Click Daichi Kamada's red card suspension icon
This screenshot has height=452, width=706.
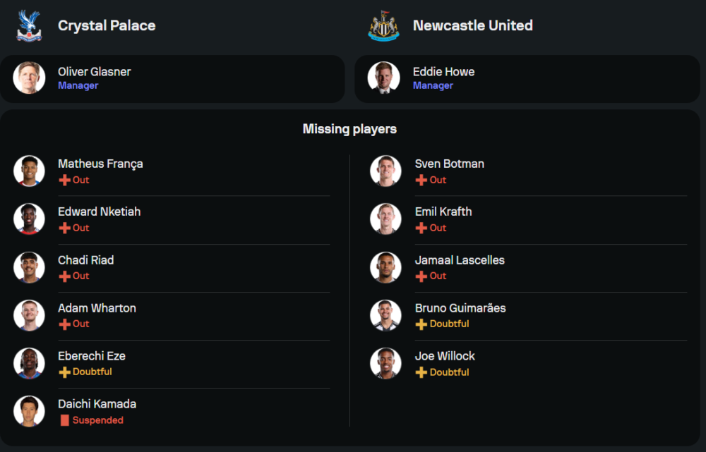point(65,420)
